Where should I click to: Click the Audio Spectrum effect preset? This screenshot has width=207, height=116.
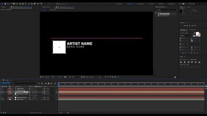tap(164, 14)
